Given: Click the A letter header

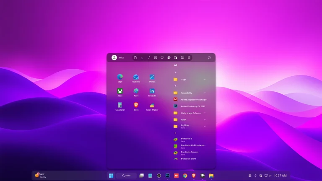Looking at the screenshot, I should tap(175, 86).
